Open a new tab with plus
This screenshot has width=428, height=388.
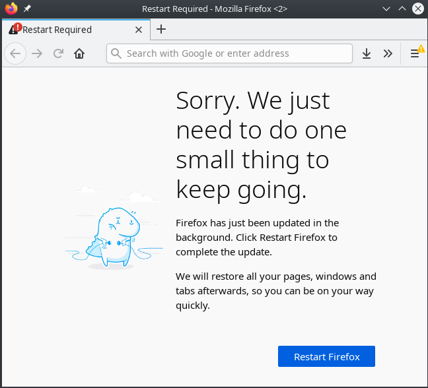tap(161, 29)
